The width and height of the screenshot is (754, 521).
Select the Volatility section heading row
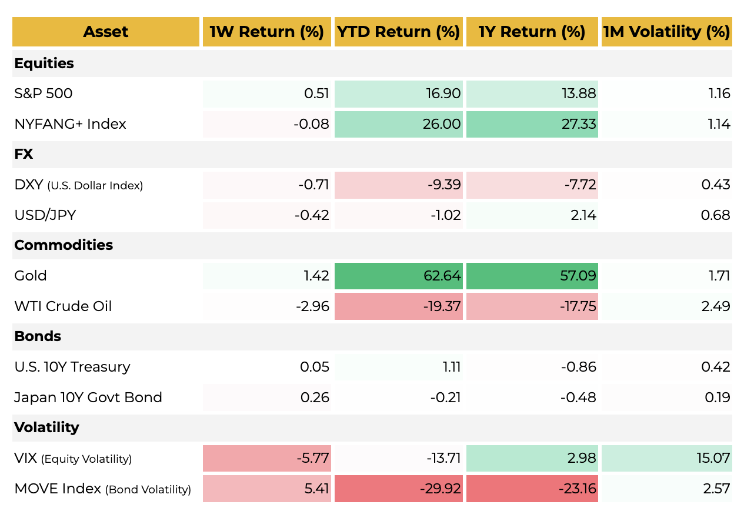coord(46,428)
